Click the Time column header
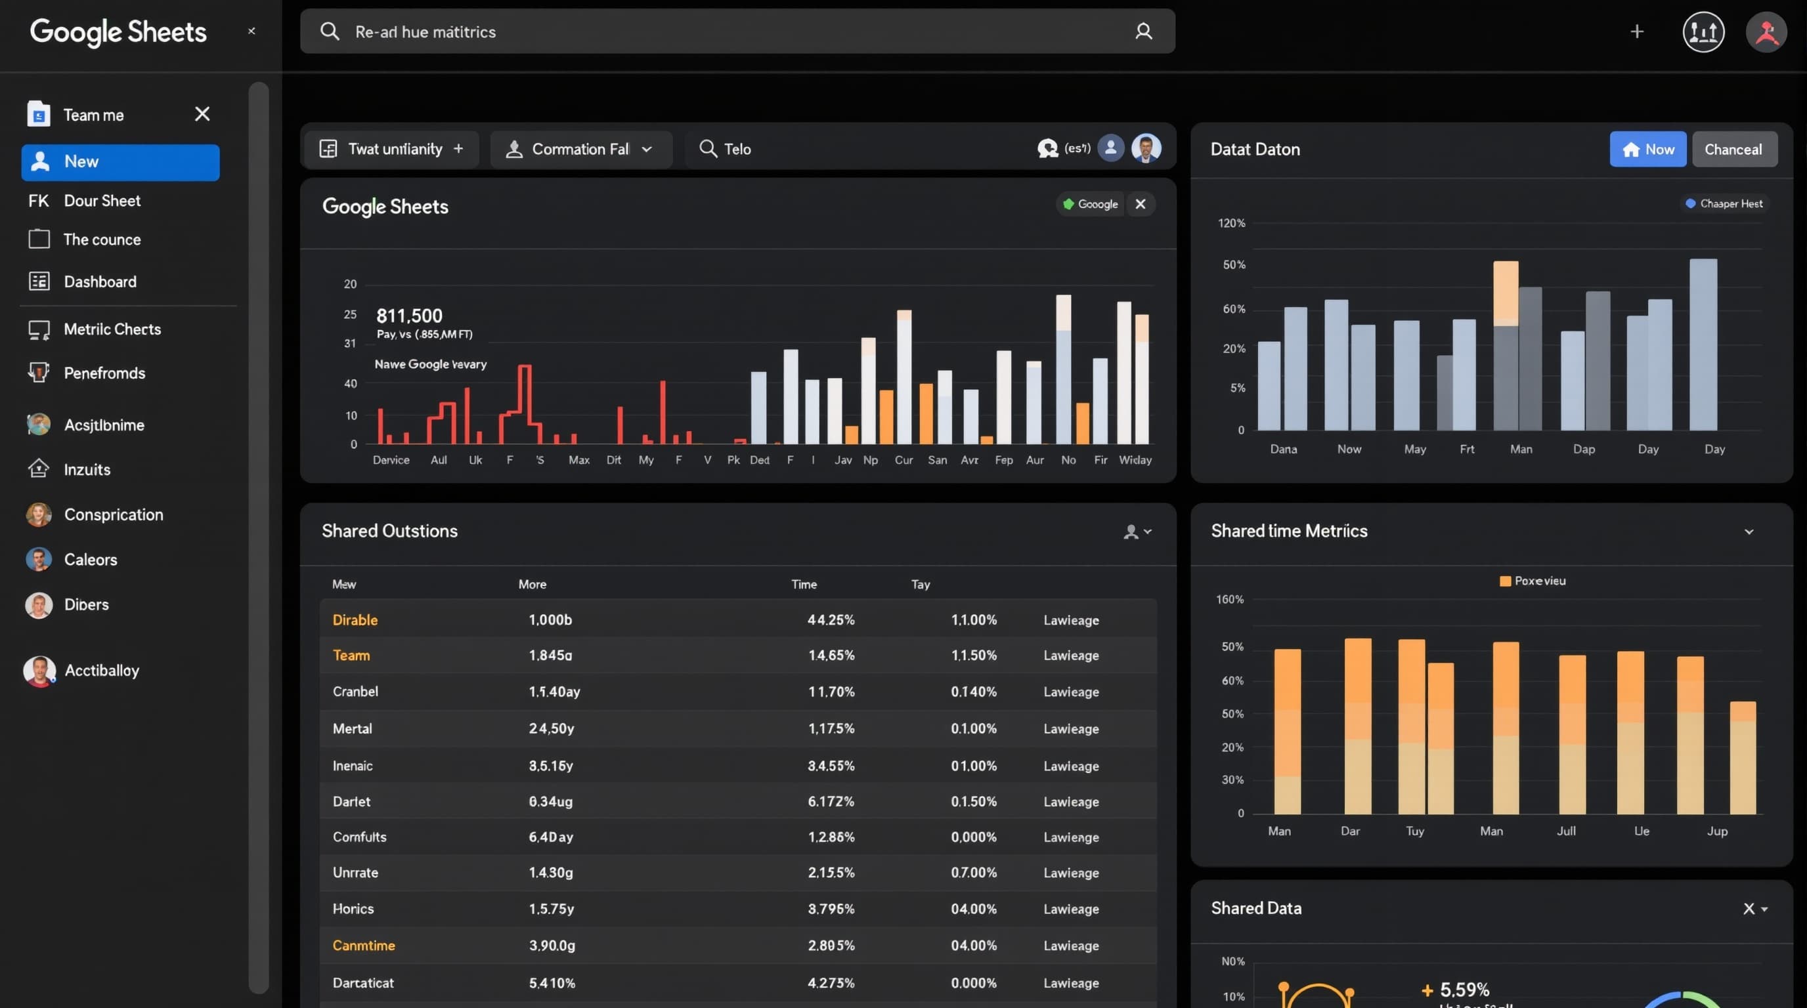The image size is (1807, 1008). (804, 584)
